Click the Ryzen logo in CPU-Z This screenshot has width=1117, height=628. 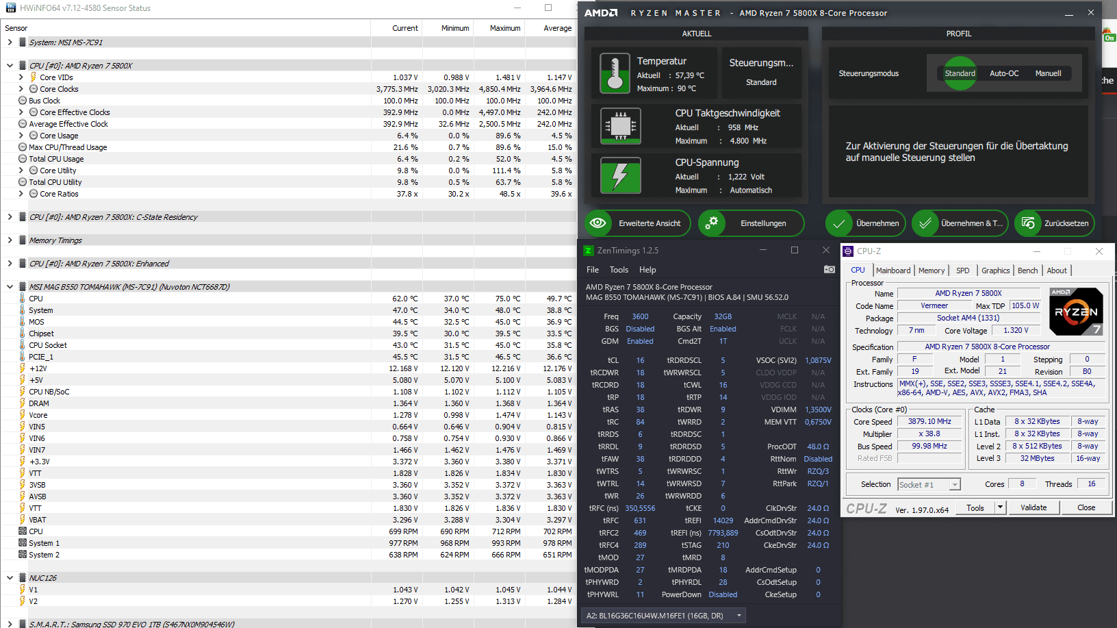[1076, 311]
